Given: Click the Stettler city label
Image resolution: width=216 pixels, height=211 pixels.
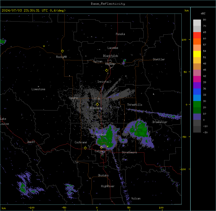Looking at the screenshot, I should pos(159,59).
